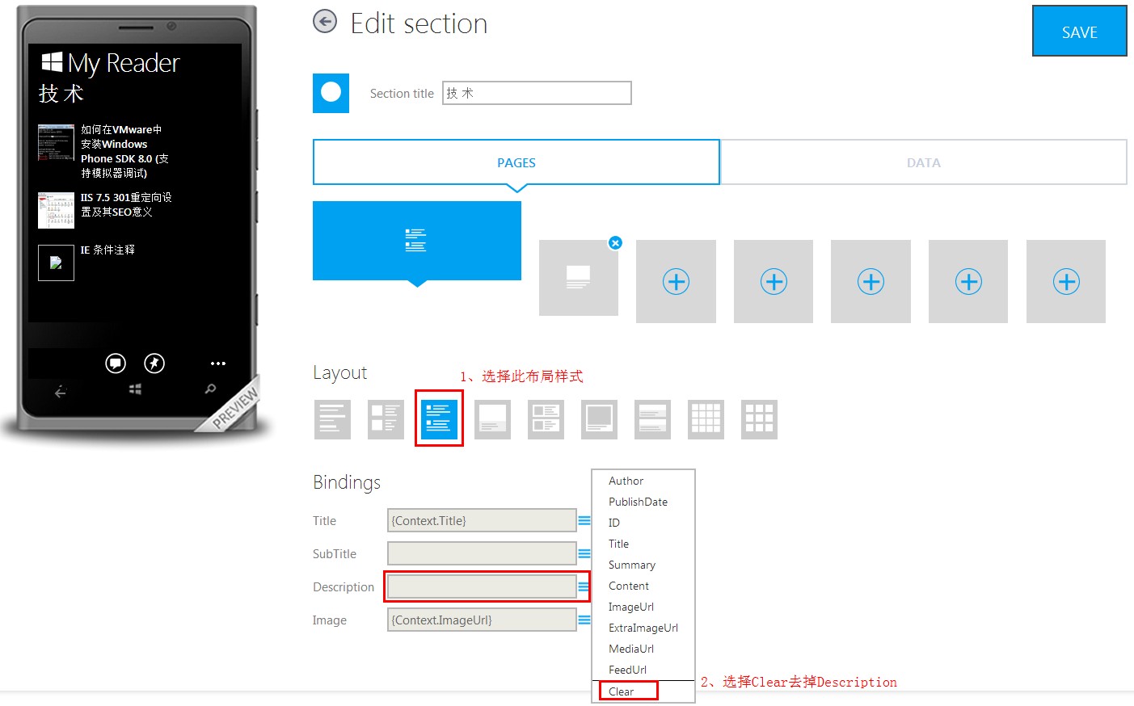Open binding menu for SubTitle field
The image size is (1134, 706).
tap(584, 554)
